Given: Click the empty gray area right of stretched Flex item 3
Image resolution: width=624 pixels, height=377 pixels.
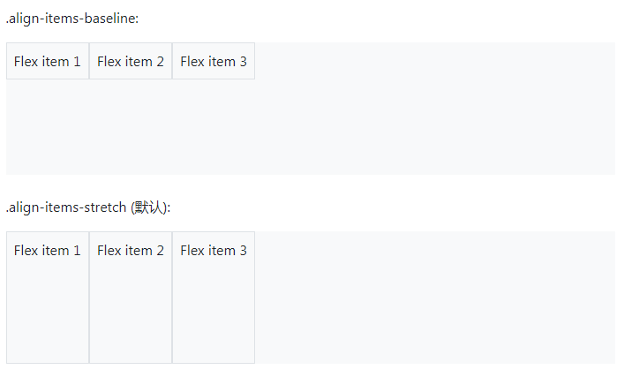Looking at the screenshot, I should coord(435,298).
